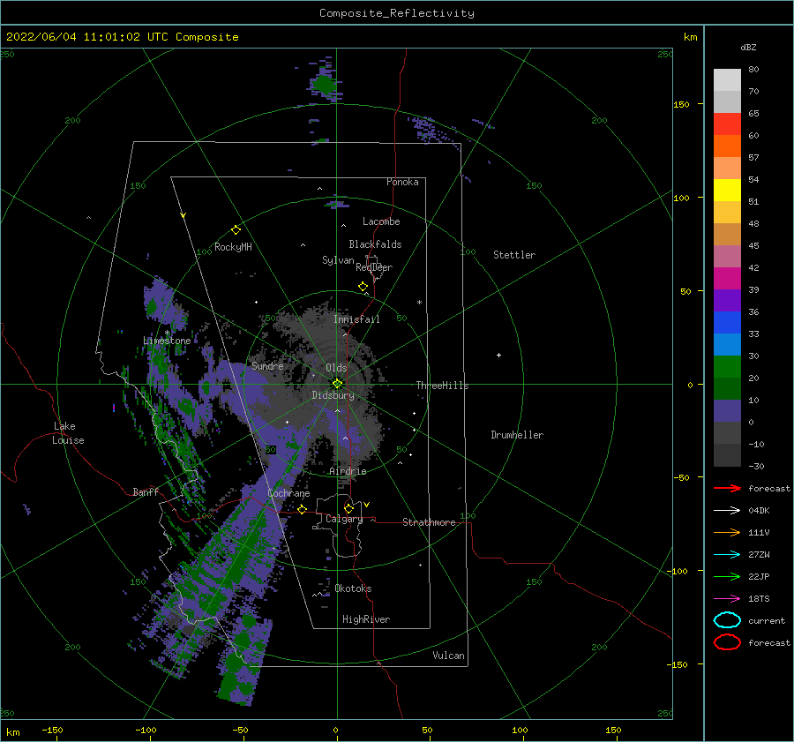Screen dimensions: 794x742
Task: Click the yellow diamond marker below Cochrane
Action: point(303,509)
